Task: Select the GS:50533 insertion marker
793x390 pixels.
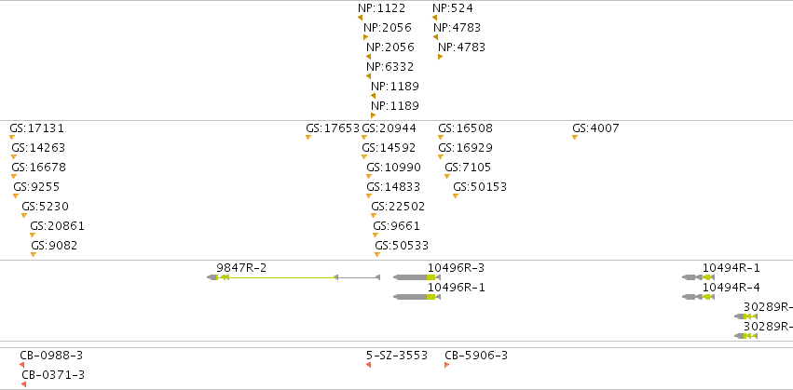Action: click(x=377, y=255)
